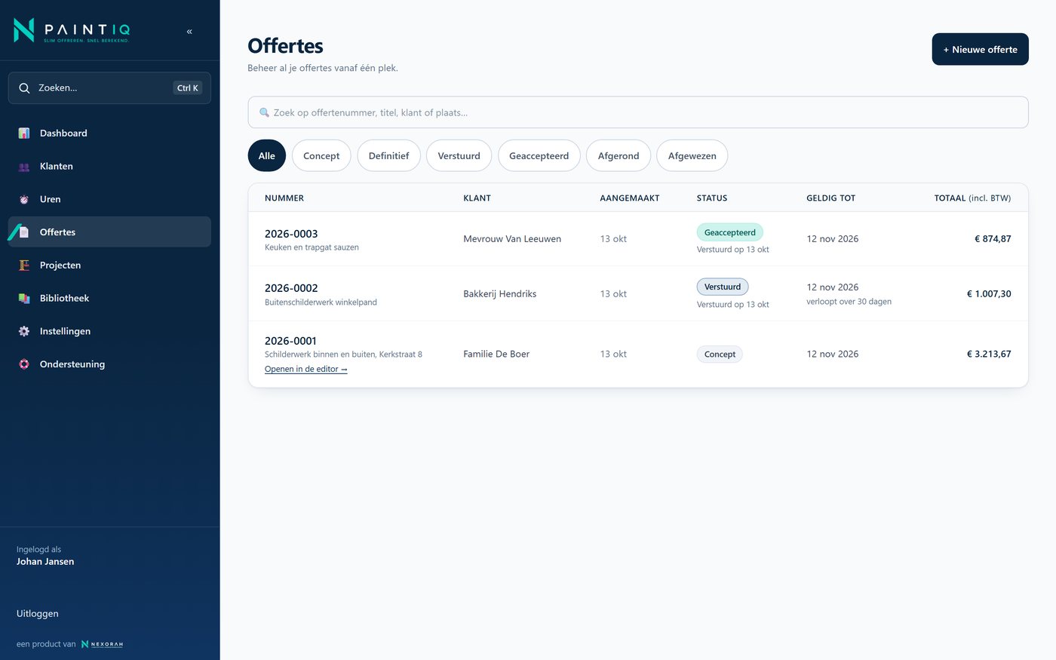Filter offertes by Definitief
1056x660 pixels.
388,156
